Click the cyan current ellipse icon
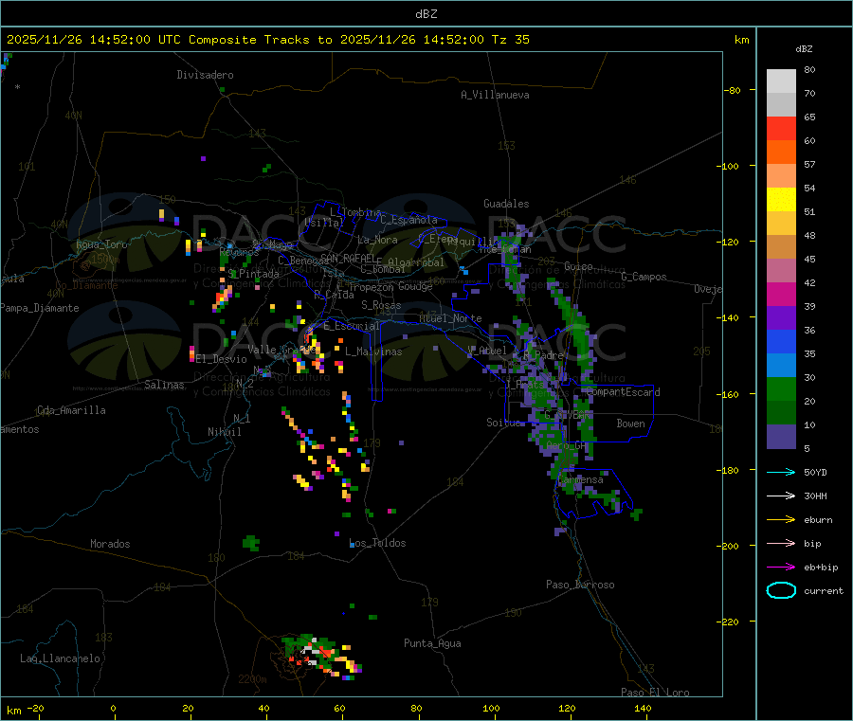Viewport: 853px width, 721px height. coord(781,590)
